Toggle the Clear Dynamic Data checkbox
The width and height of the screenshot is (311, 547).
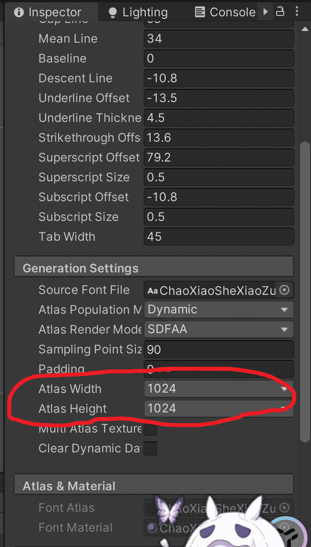151,448
